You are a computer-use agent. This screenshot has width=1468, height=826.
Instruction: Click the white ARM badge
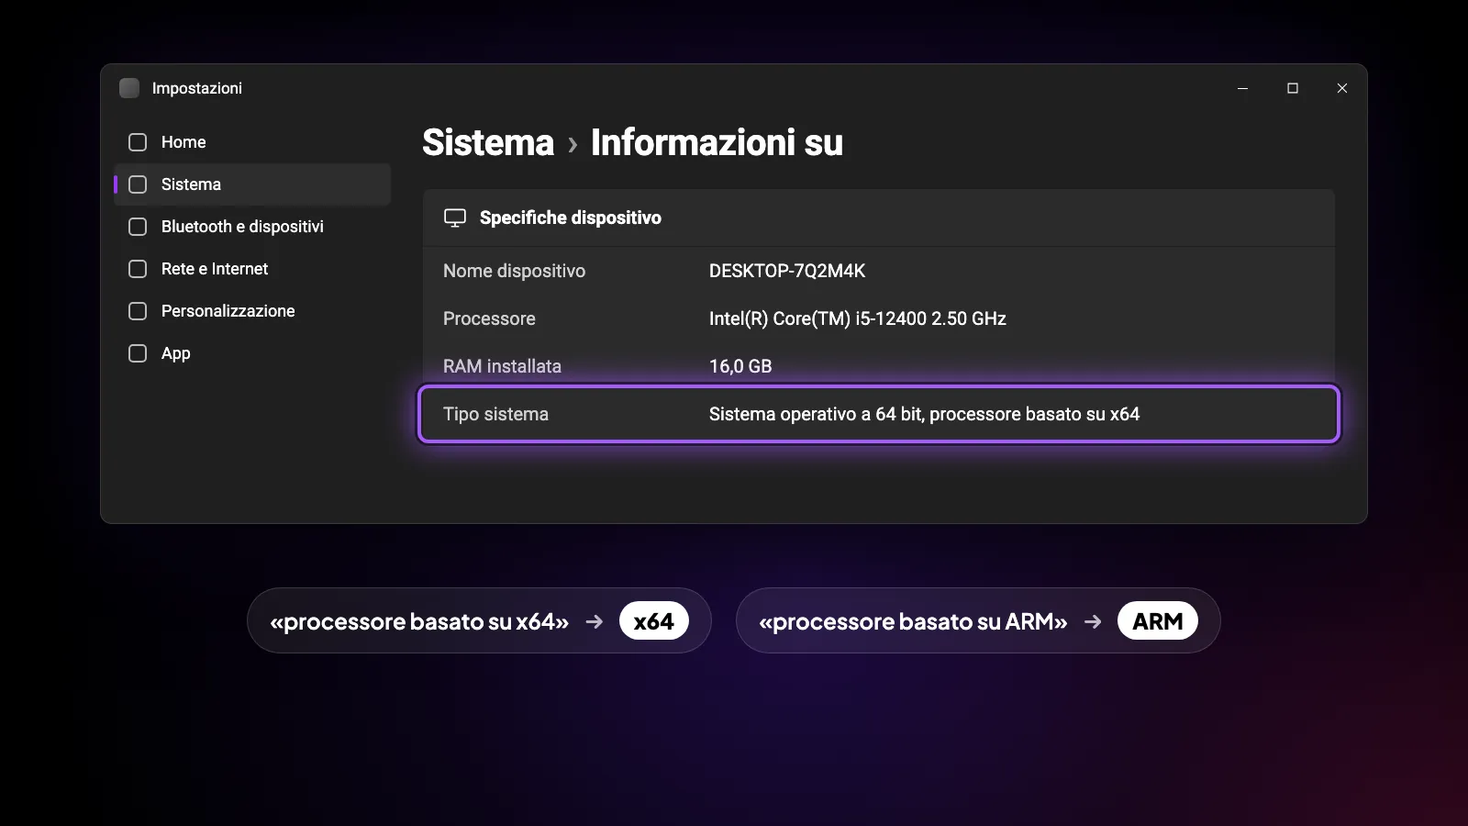pyautogui.click(x=1158, y=621)
